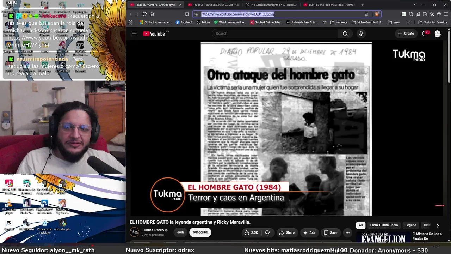This screenshot has width=451, height=254.
Task: Open the apps grid in bookmarks bar
Action: pos(130,22)
